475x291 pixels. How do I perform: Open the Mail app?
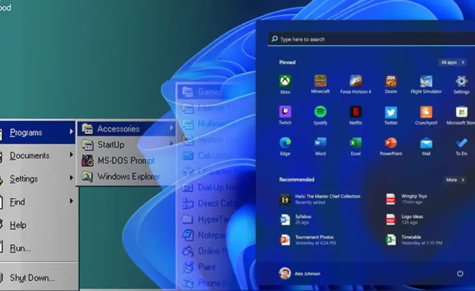426,146
